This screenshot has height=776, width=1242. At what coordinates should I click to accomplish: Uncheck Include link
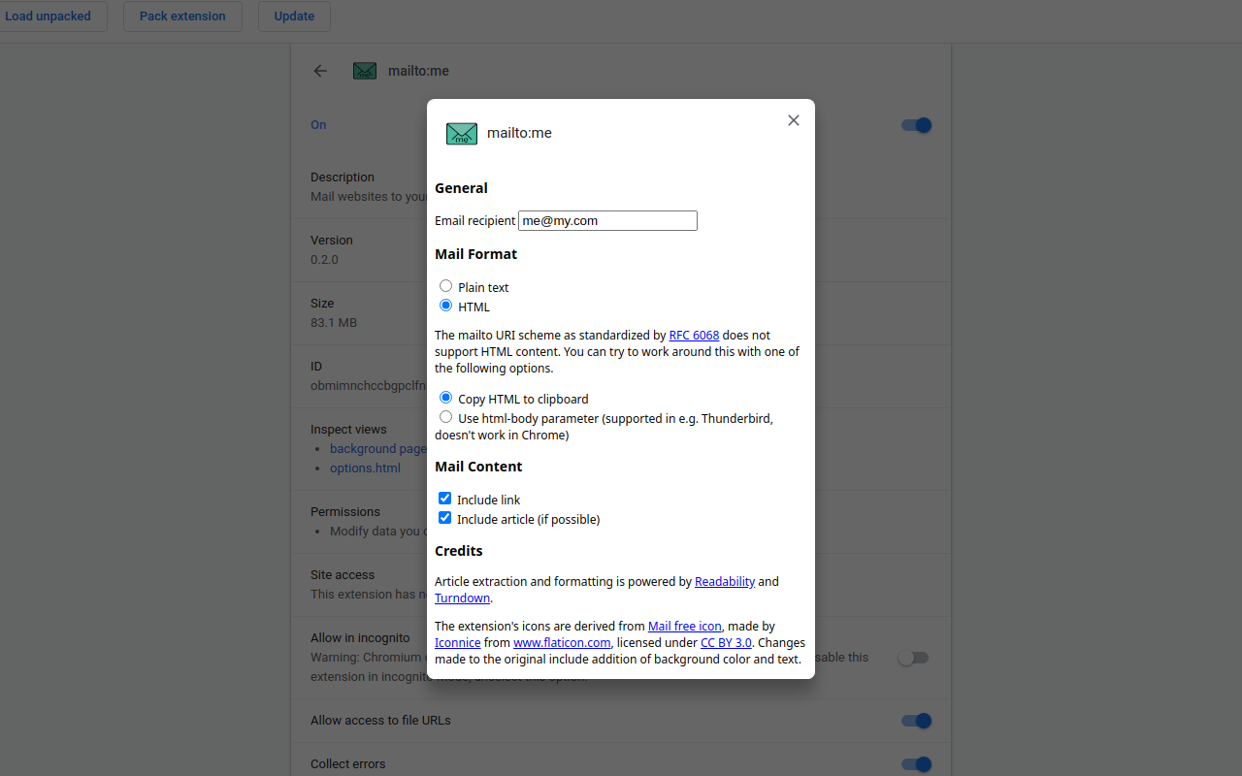[444, 498]
